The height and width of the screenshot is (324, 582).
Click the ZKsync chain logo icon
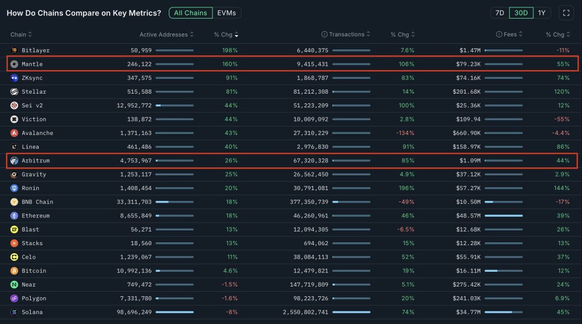click(x=14, y=78)
